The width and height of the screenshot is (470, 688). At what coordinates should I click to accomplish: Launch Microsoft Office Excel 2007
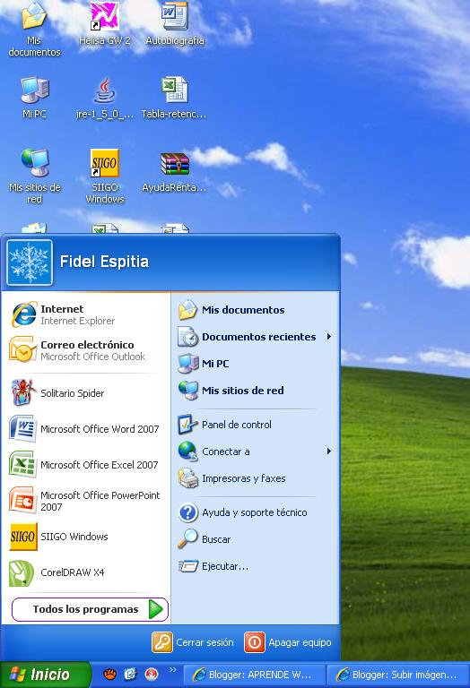coord(85,465)
